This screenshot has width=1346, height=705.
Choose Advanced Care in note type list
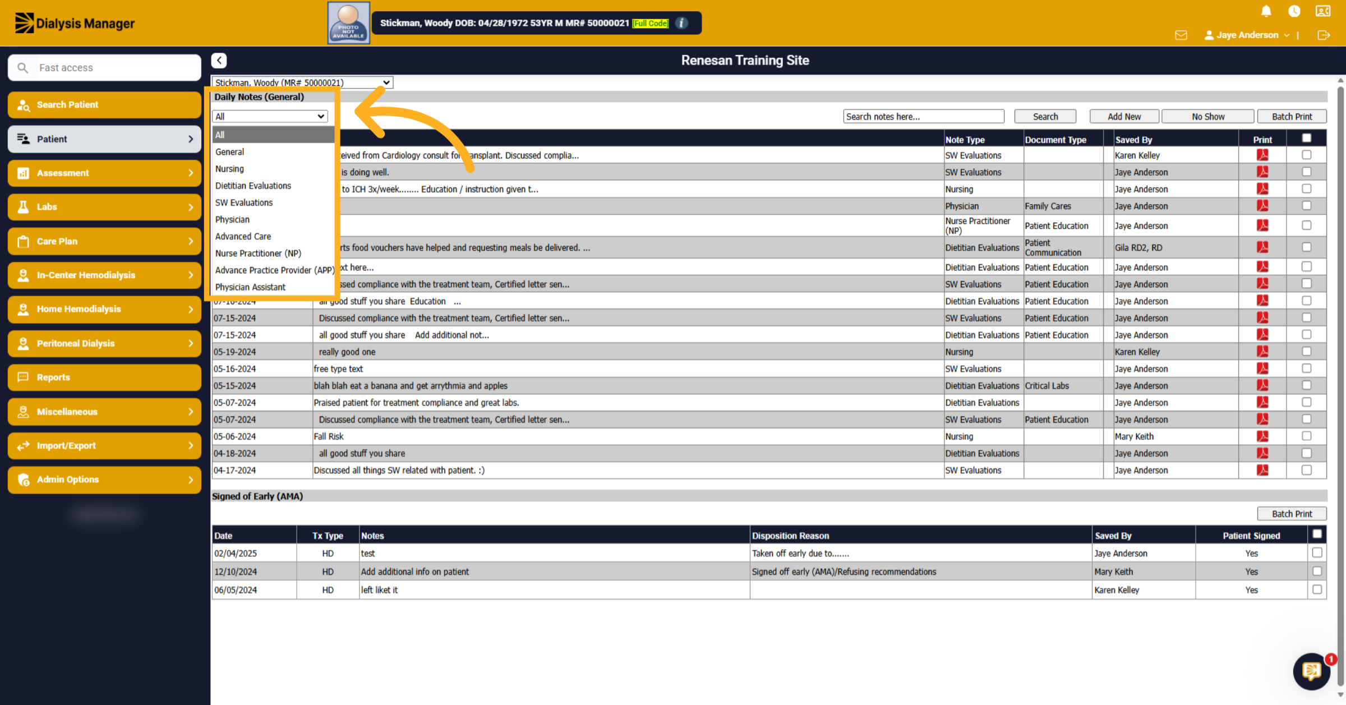273,237
